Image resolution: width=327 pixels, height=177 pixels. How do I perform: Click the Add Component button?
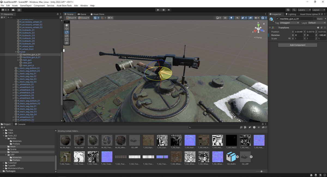[297, 45]
